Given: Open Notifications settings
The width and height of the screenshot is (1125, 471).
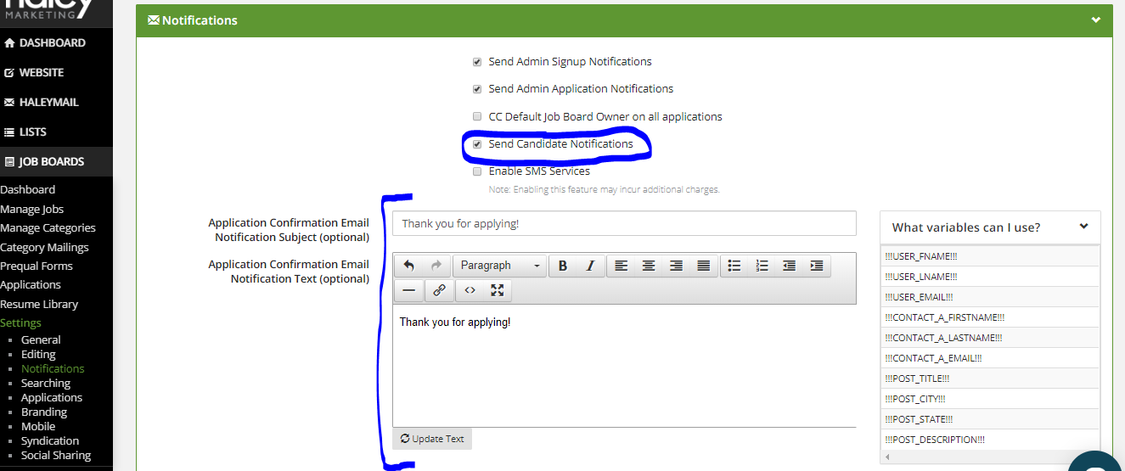Looking at the screenshot, I should (x=53, y=368).
